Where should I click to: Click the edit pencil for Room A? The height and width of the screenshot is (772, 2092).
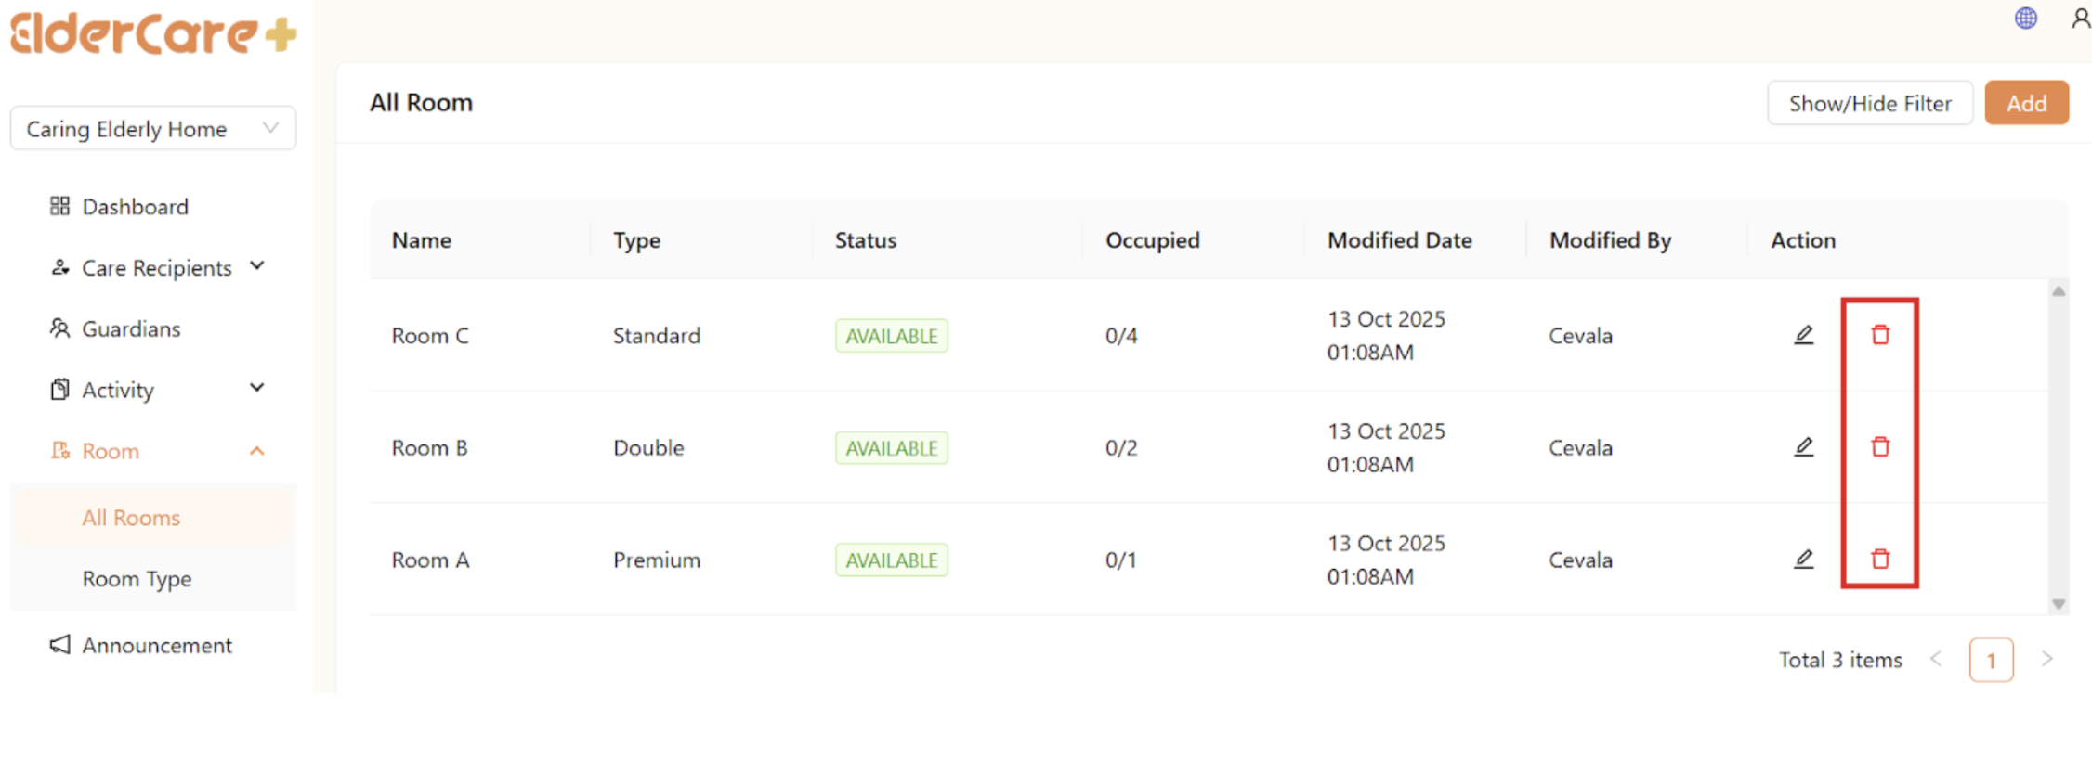point(1803,560)
